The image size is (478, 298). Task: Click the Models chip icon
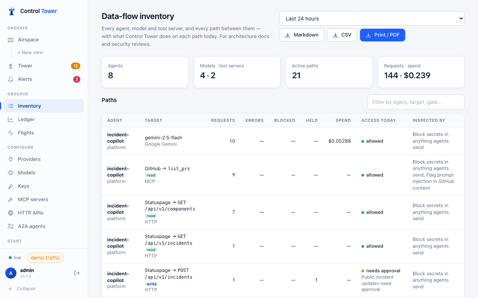coord(10,173)
